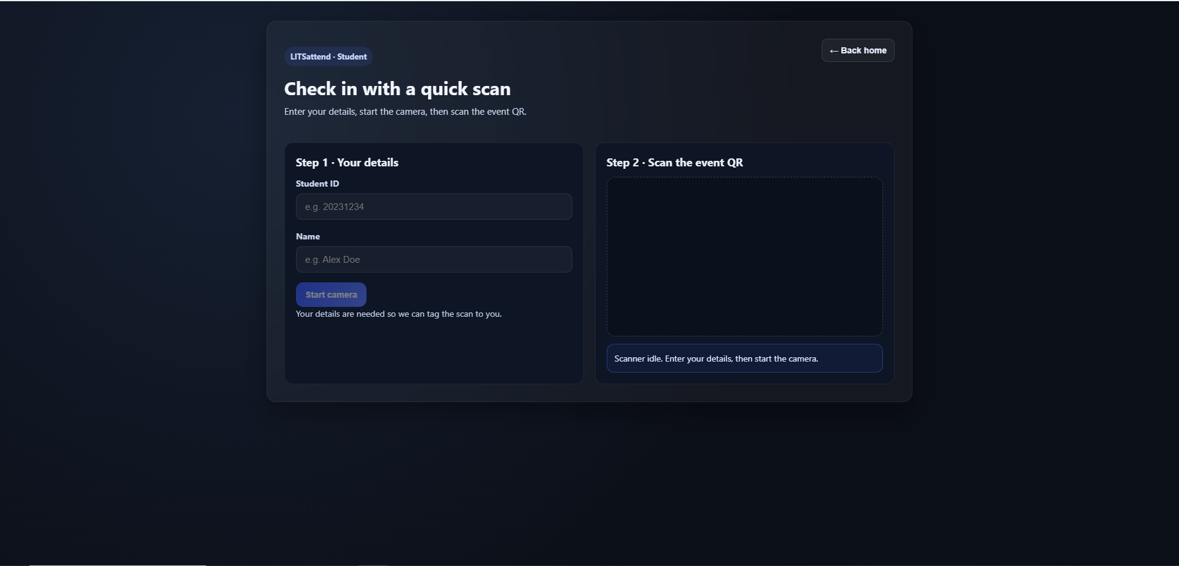This screenshot has height=566, width=1179.
Task: Click the back arrow icon on Back home
Action: 834,50
